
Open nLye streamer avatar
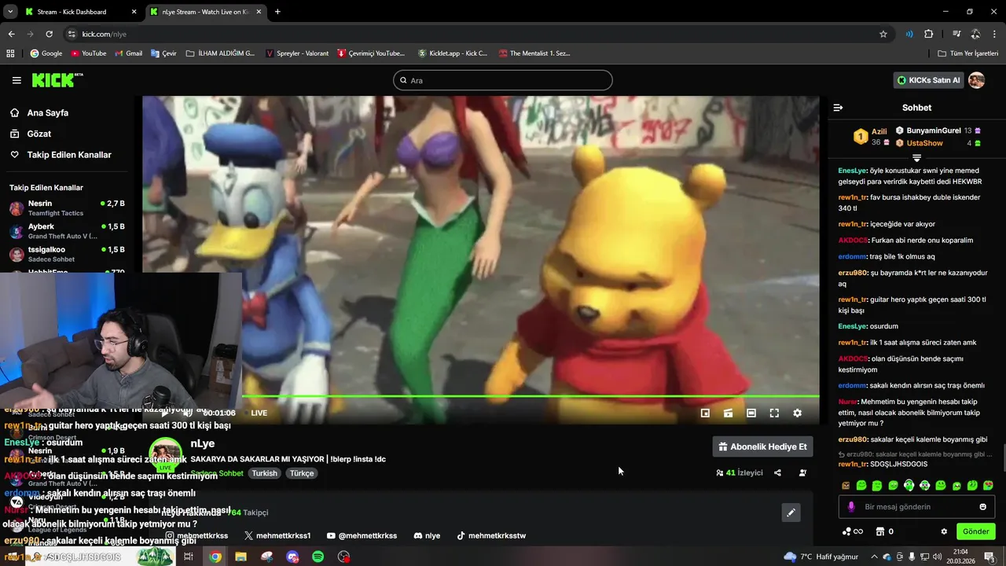(165, 454)
